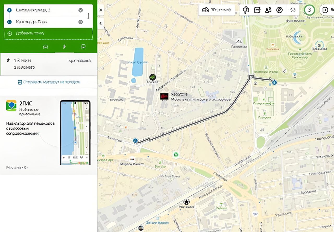Select the 13 мин shortest walking route
The height and width of the screenshot is (232, 334).
tap(49, 64)
